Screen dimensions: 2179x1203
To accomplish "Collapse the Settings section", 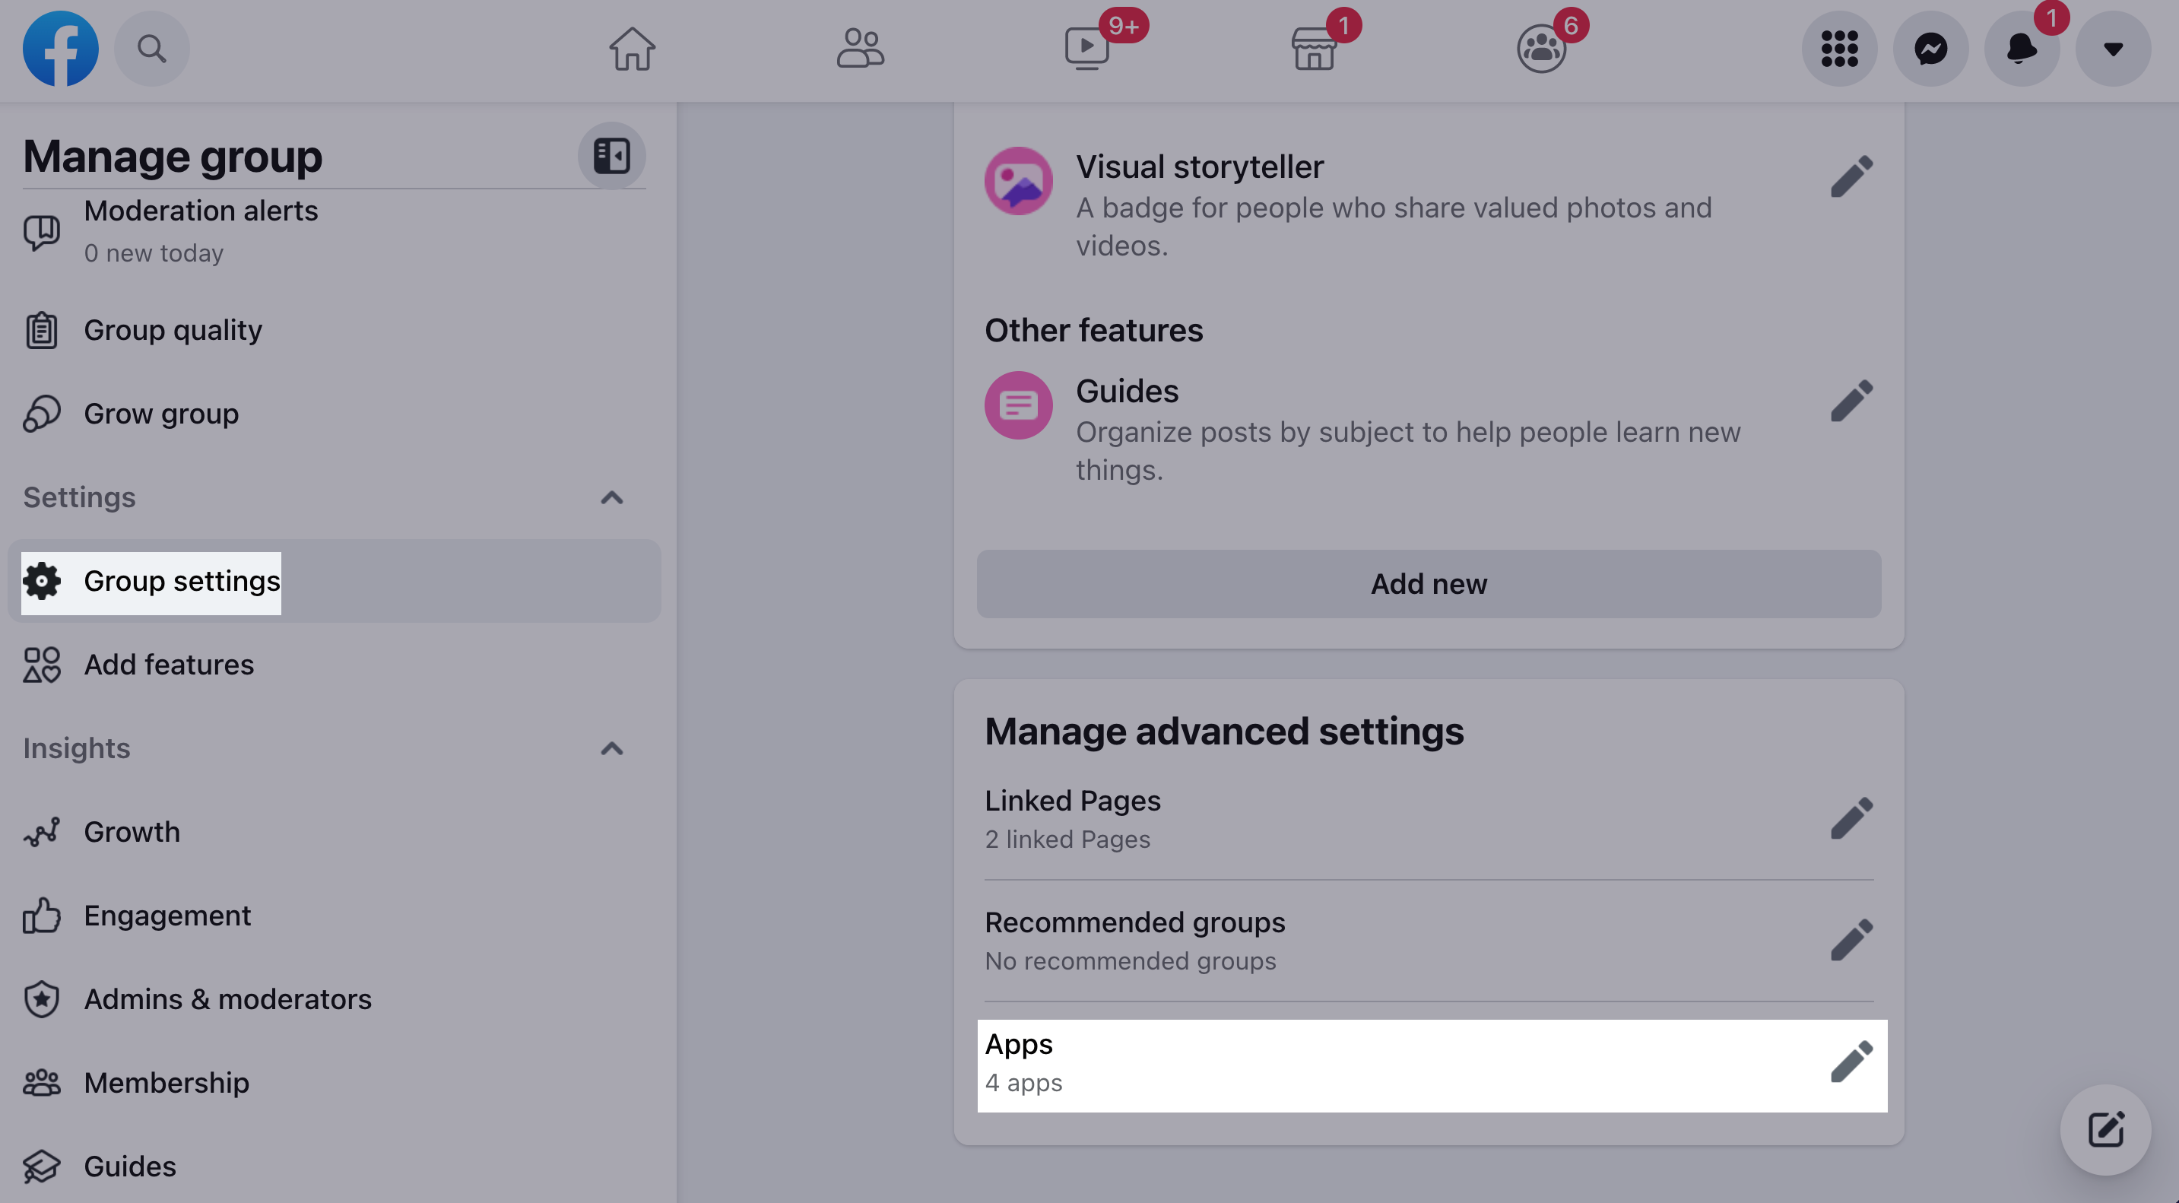I will click(x=611, y=497).
